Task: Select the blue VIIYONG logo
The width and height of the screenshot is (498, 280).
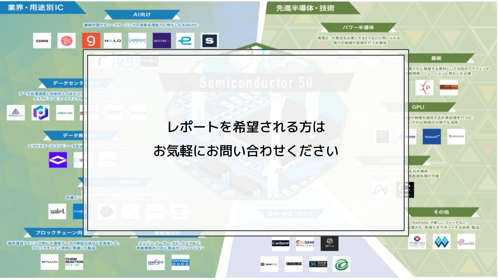Action: (181, 263)
